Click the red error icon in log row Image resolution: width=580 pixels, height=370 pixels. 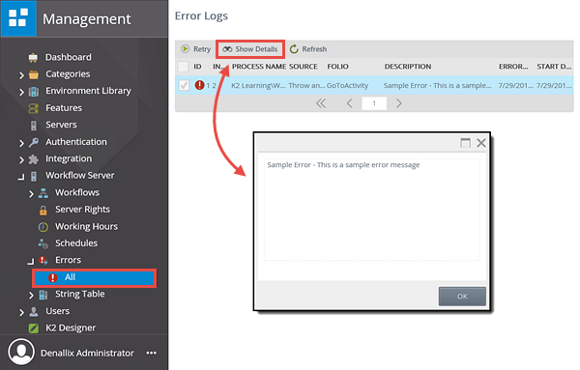click(199, 85)
